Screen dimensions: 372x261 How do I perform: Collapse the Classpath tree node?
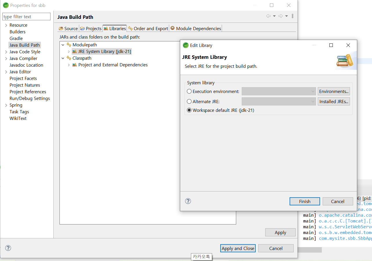[63, 58]
